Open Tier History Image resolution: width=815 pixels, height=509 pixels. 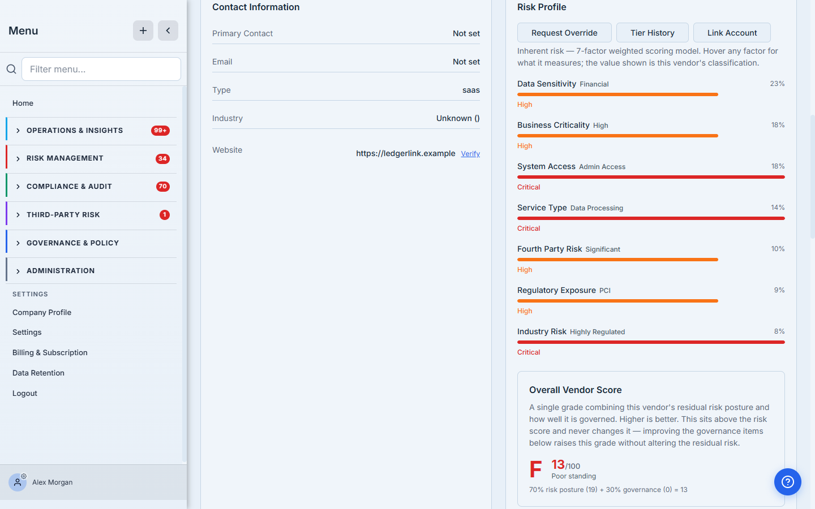653,33
